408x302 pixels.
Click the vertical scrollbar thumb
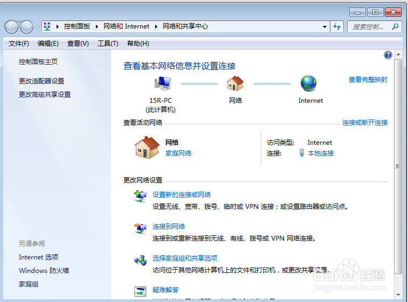(x=398, y=166)
